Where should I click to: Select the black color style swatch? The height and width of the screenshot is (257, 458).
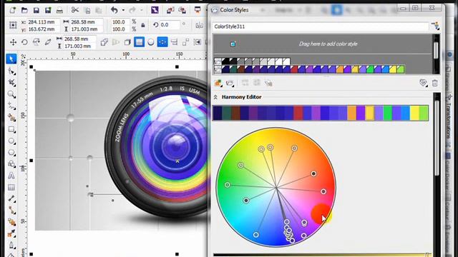(225, 61)
